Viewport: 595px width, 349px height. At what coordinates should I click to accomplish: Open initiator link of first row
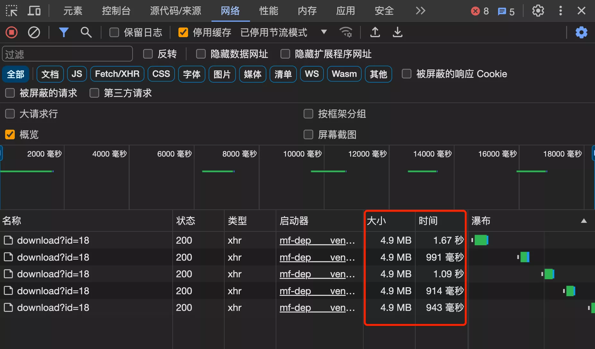coord(317,240)
